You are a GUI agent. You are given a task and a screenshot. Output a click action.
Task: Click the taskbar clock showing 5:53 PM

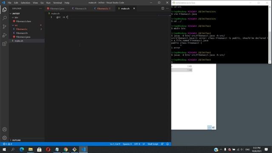coord(257,149)
